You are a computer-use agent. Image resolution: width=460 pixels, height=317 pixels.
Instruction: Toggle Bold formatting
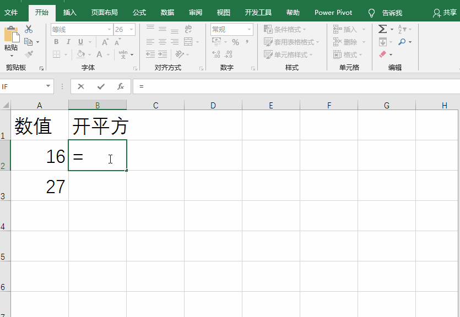tap(56, 42)
